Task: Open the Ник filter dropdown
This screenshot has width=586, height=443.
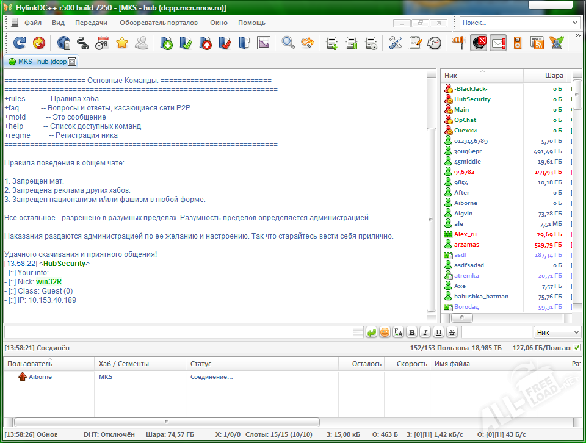Action: pyautogui.click(x=557, y=332)
